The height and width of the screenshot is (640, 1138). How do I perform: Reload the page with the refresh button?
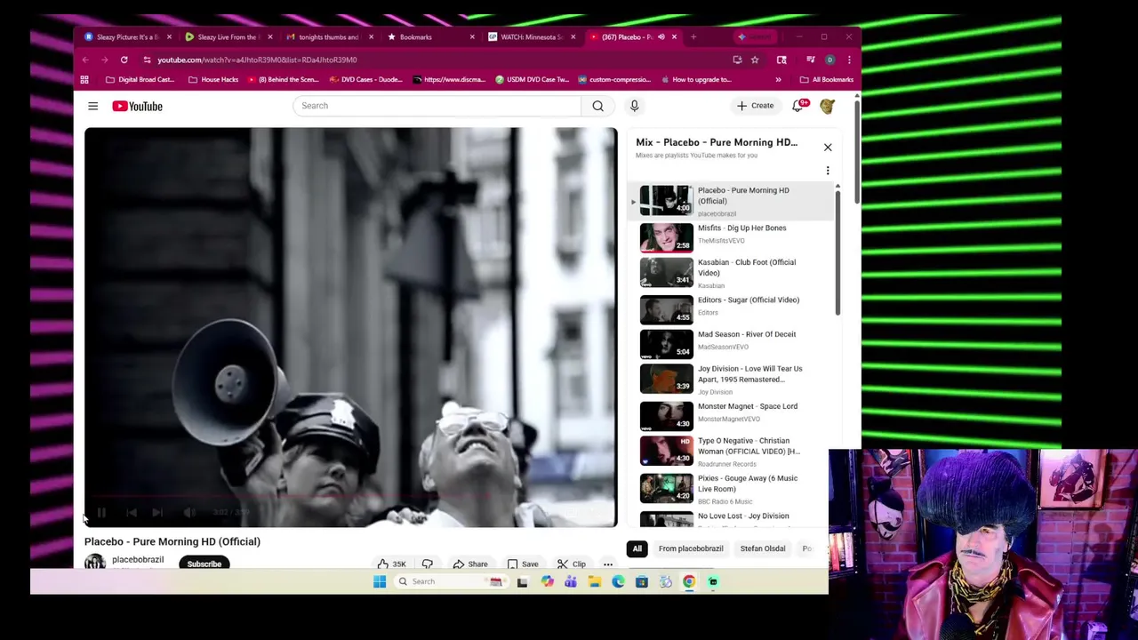click(x=124, y=60)
